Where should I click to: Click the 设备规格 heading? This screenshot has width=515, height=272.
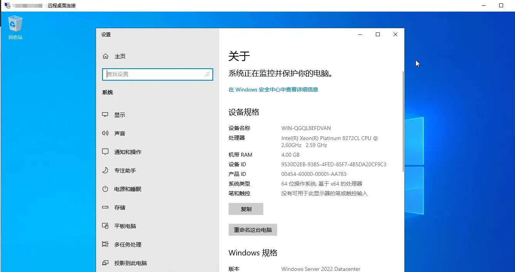click(244, 112)
